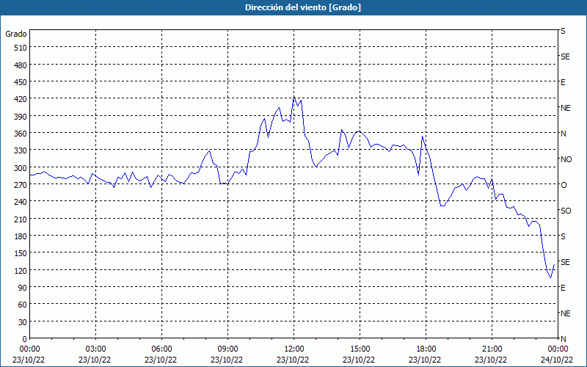Click the 510 y-axis value
Screen dimensions: 587x367
coord(21,48)
